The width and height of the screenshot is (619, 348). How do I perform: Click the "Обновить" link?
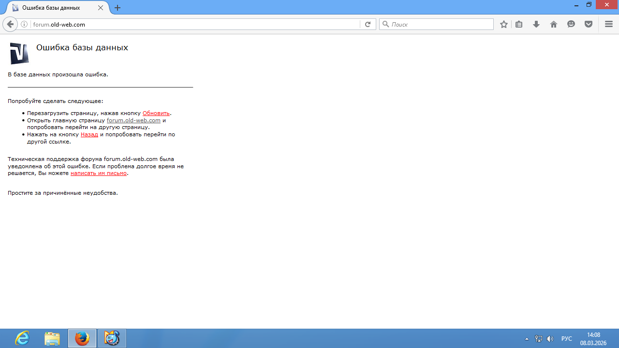156,113
